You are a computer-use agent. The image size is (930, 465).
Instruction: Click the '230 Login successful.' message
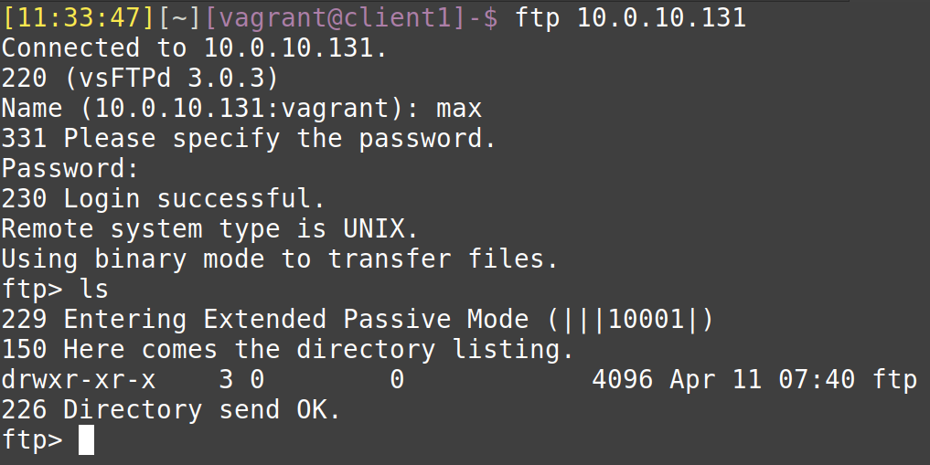[163, 198]
